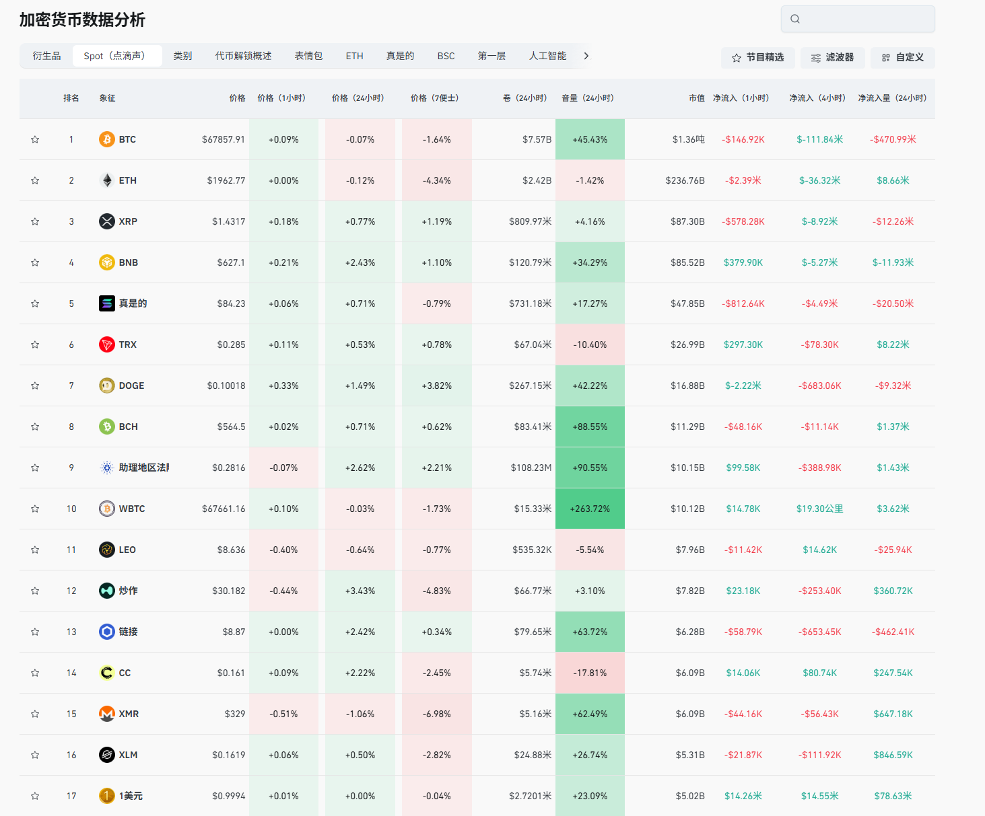The image size is (985, 816).
Task: Click the Ethereum ETH coin icon
Action: click(106, 180)
